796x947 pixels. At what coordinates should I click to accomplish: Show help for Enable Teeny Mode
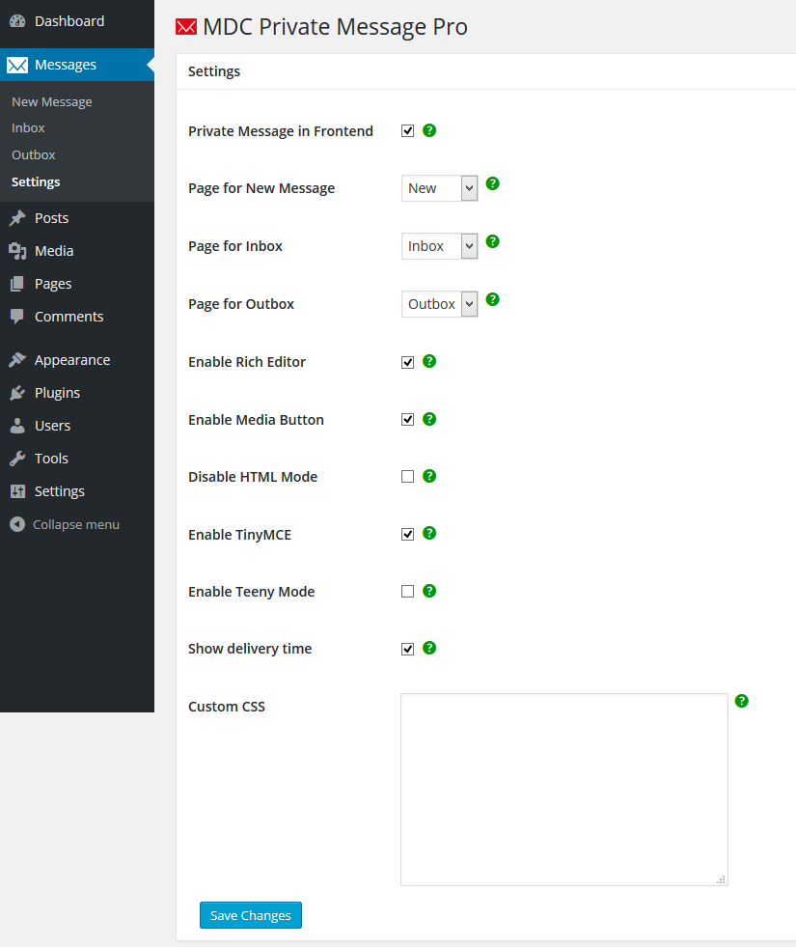click(429, 591)
